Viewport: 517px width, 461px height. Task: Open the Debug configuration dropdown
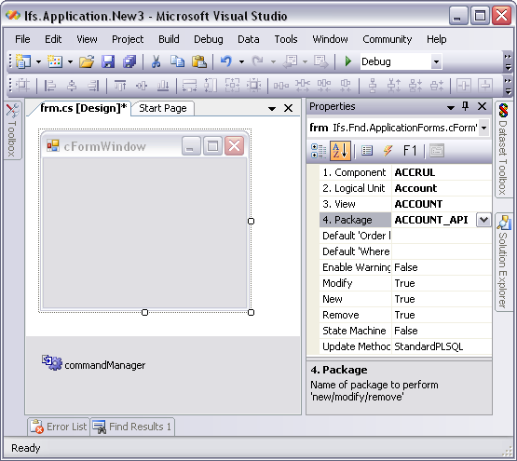click(436, 61)
